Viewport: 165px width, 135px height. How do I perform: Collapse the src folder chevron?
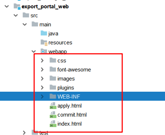tap(16, 16)
